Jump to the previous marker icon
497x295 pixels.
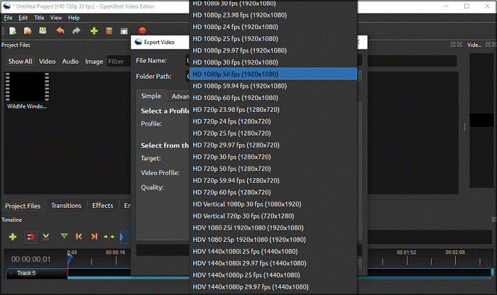coord(79,236)
